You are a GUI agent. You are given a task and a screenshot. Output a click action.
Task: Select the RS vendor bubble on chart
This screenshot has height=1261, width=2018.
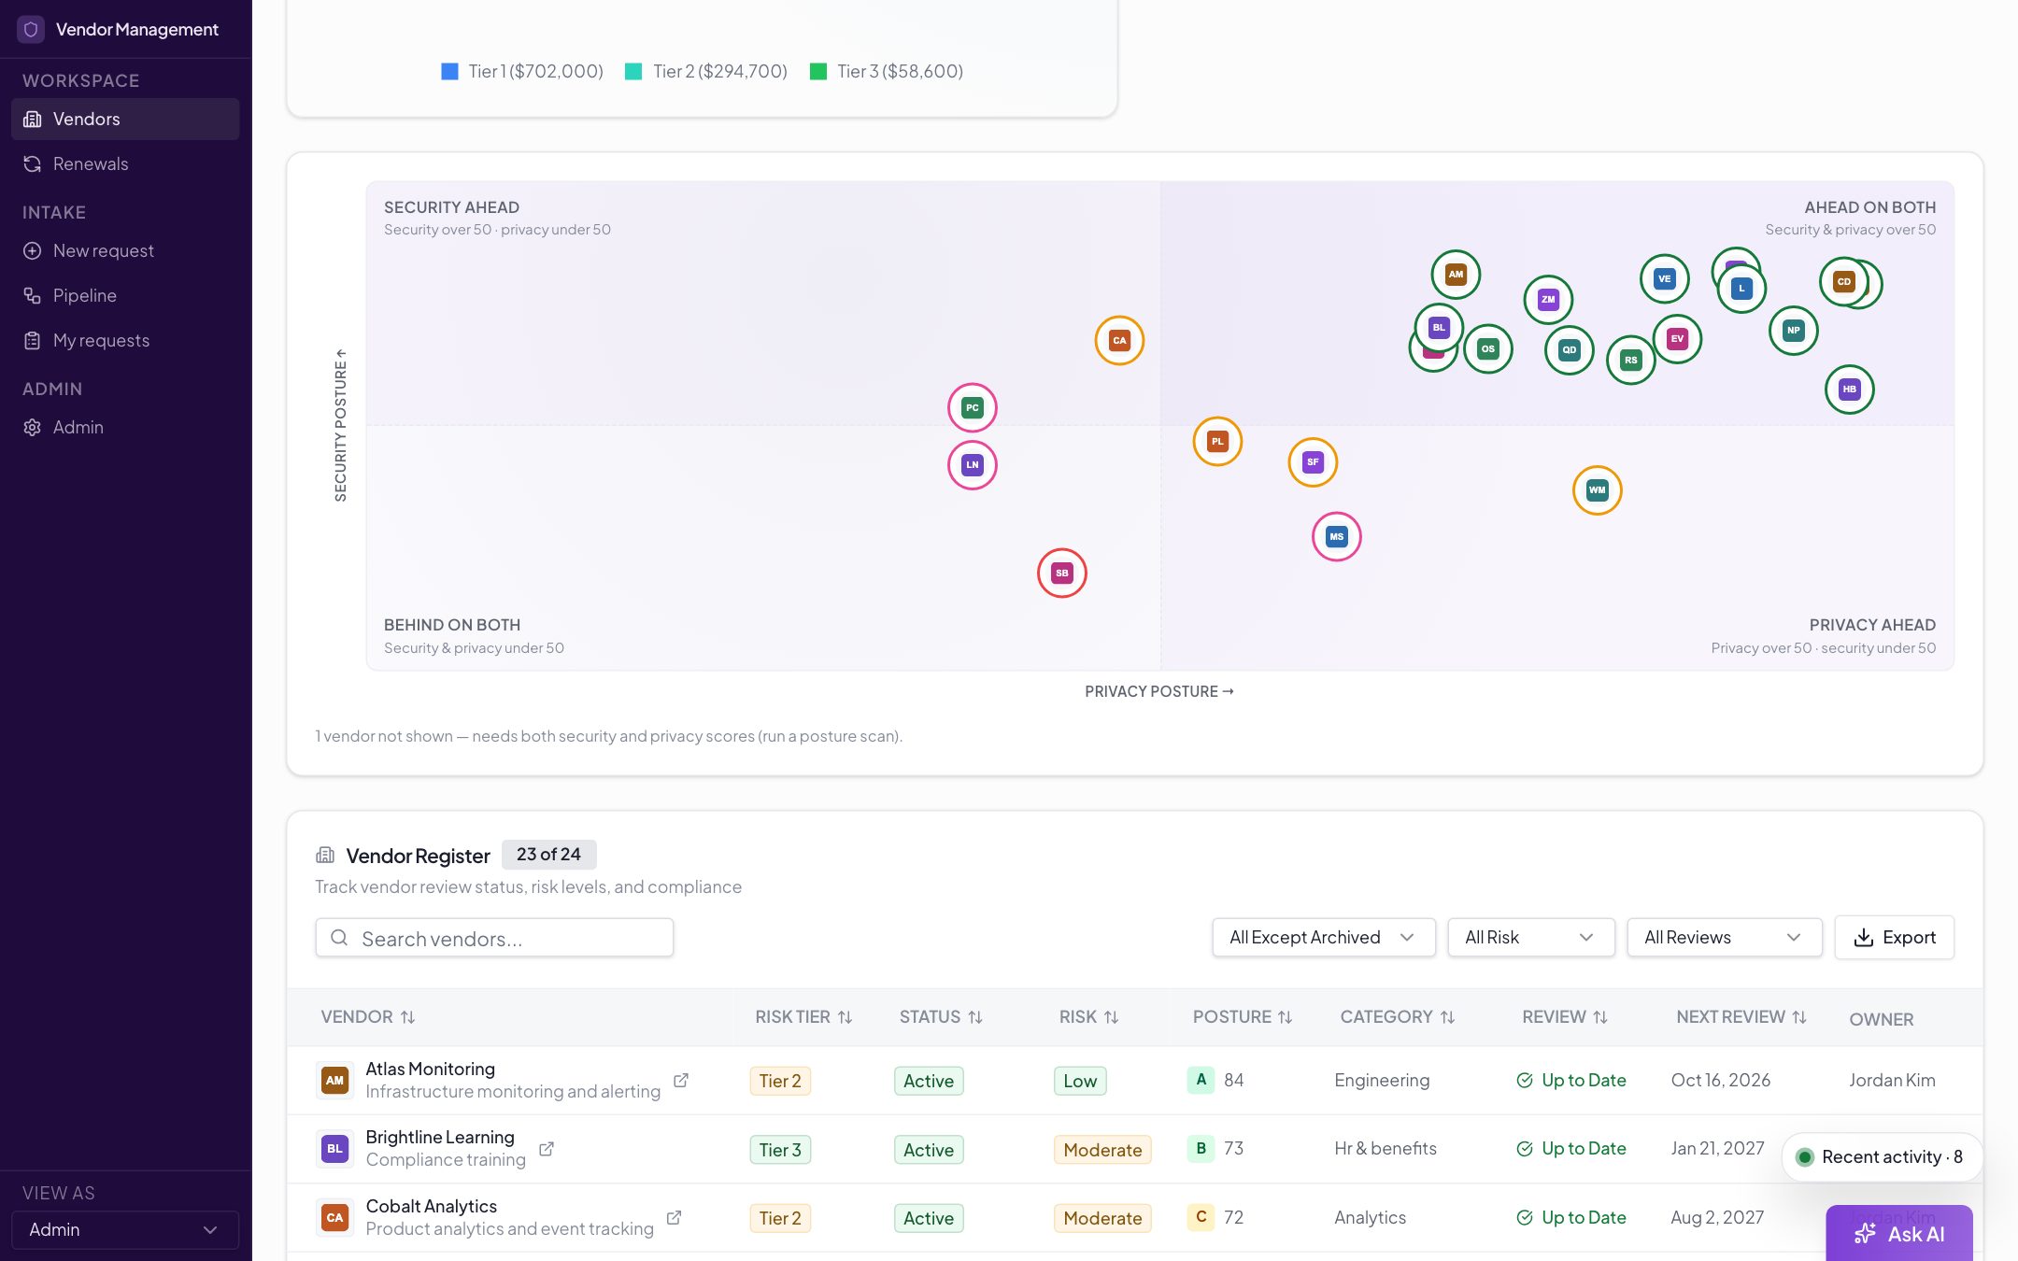tap(1631, 361)
